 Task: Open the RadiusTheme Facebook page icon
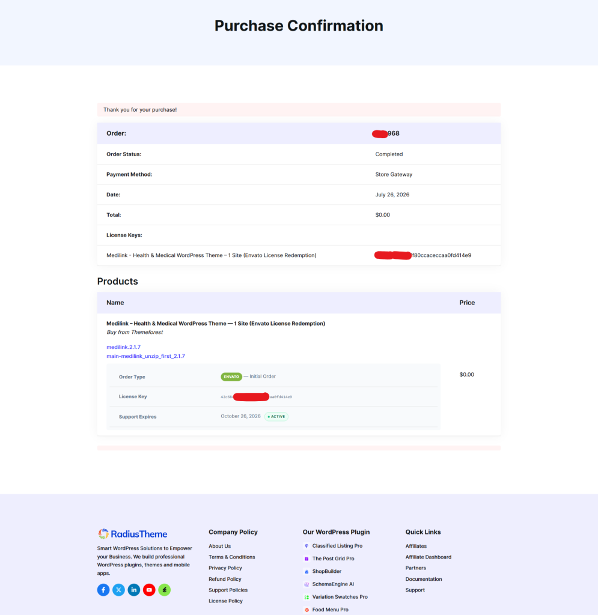coord(103,590)
